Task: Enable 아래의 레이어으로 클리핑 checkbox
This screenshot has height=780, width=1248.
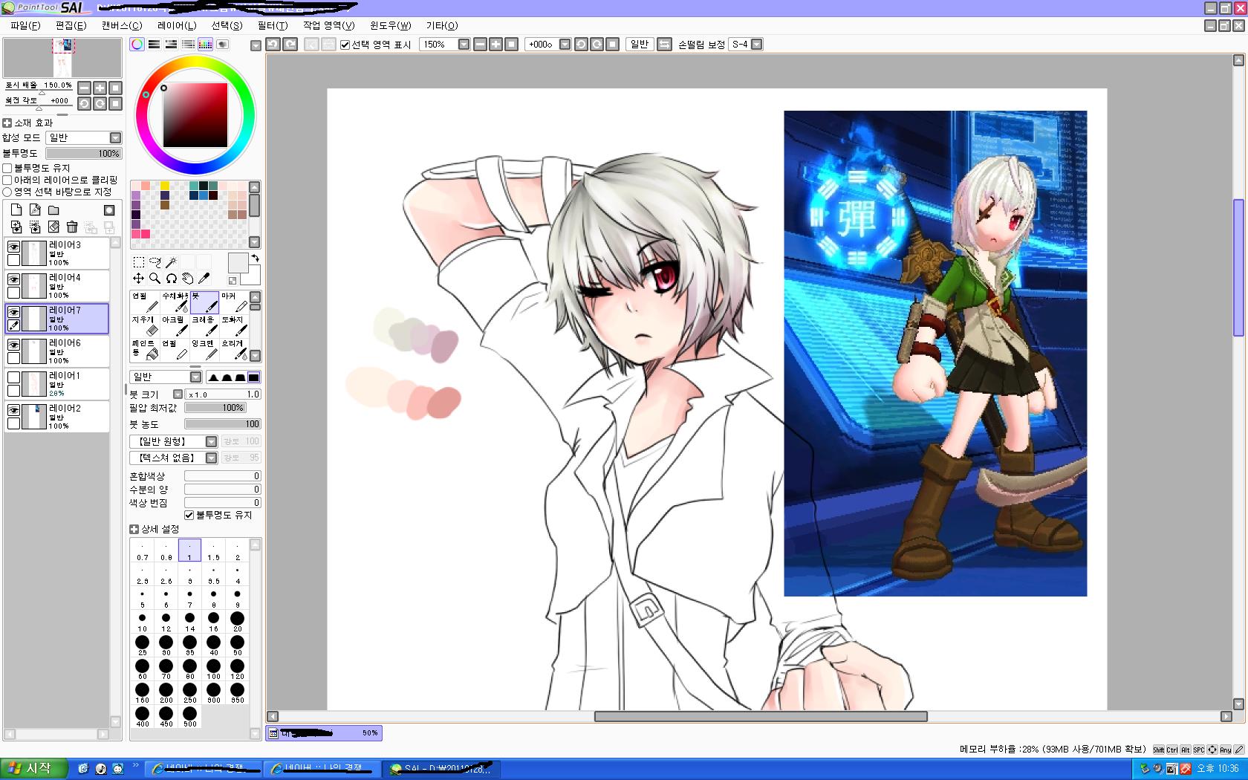Action: [x=7, y=180]
